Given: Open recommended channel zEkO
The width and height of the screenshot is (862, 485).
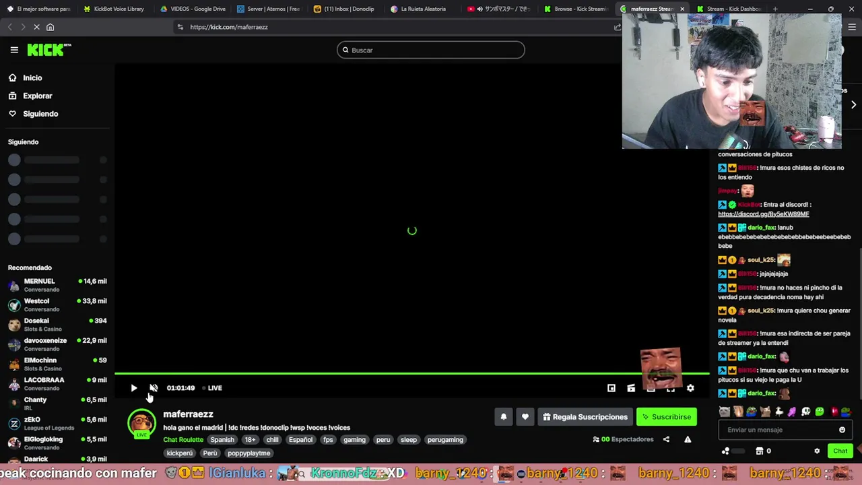Looking at the screenshot, I should point(57,423).
